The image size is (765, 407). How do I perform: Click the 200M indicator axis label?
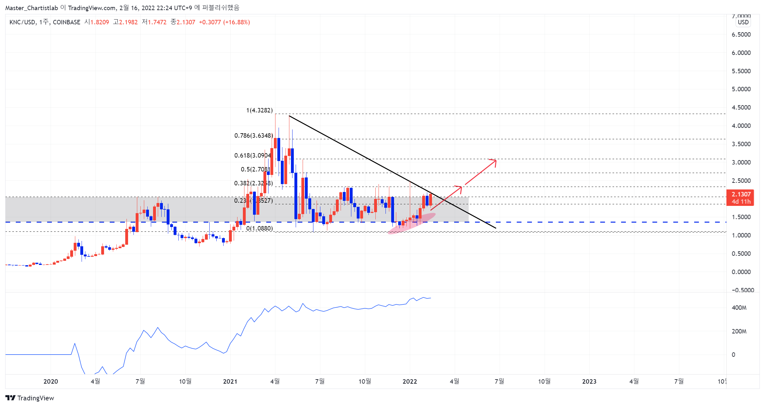pos(739,331)
